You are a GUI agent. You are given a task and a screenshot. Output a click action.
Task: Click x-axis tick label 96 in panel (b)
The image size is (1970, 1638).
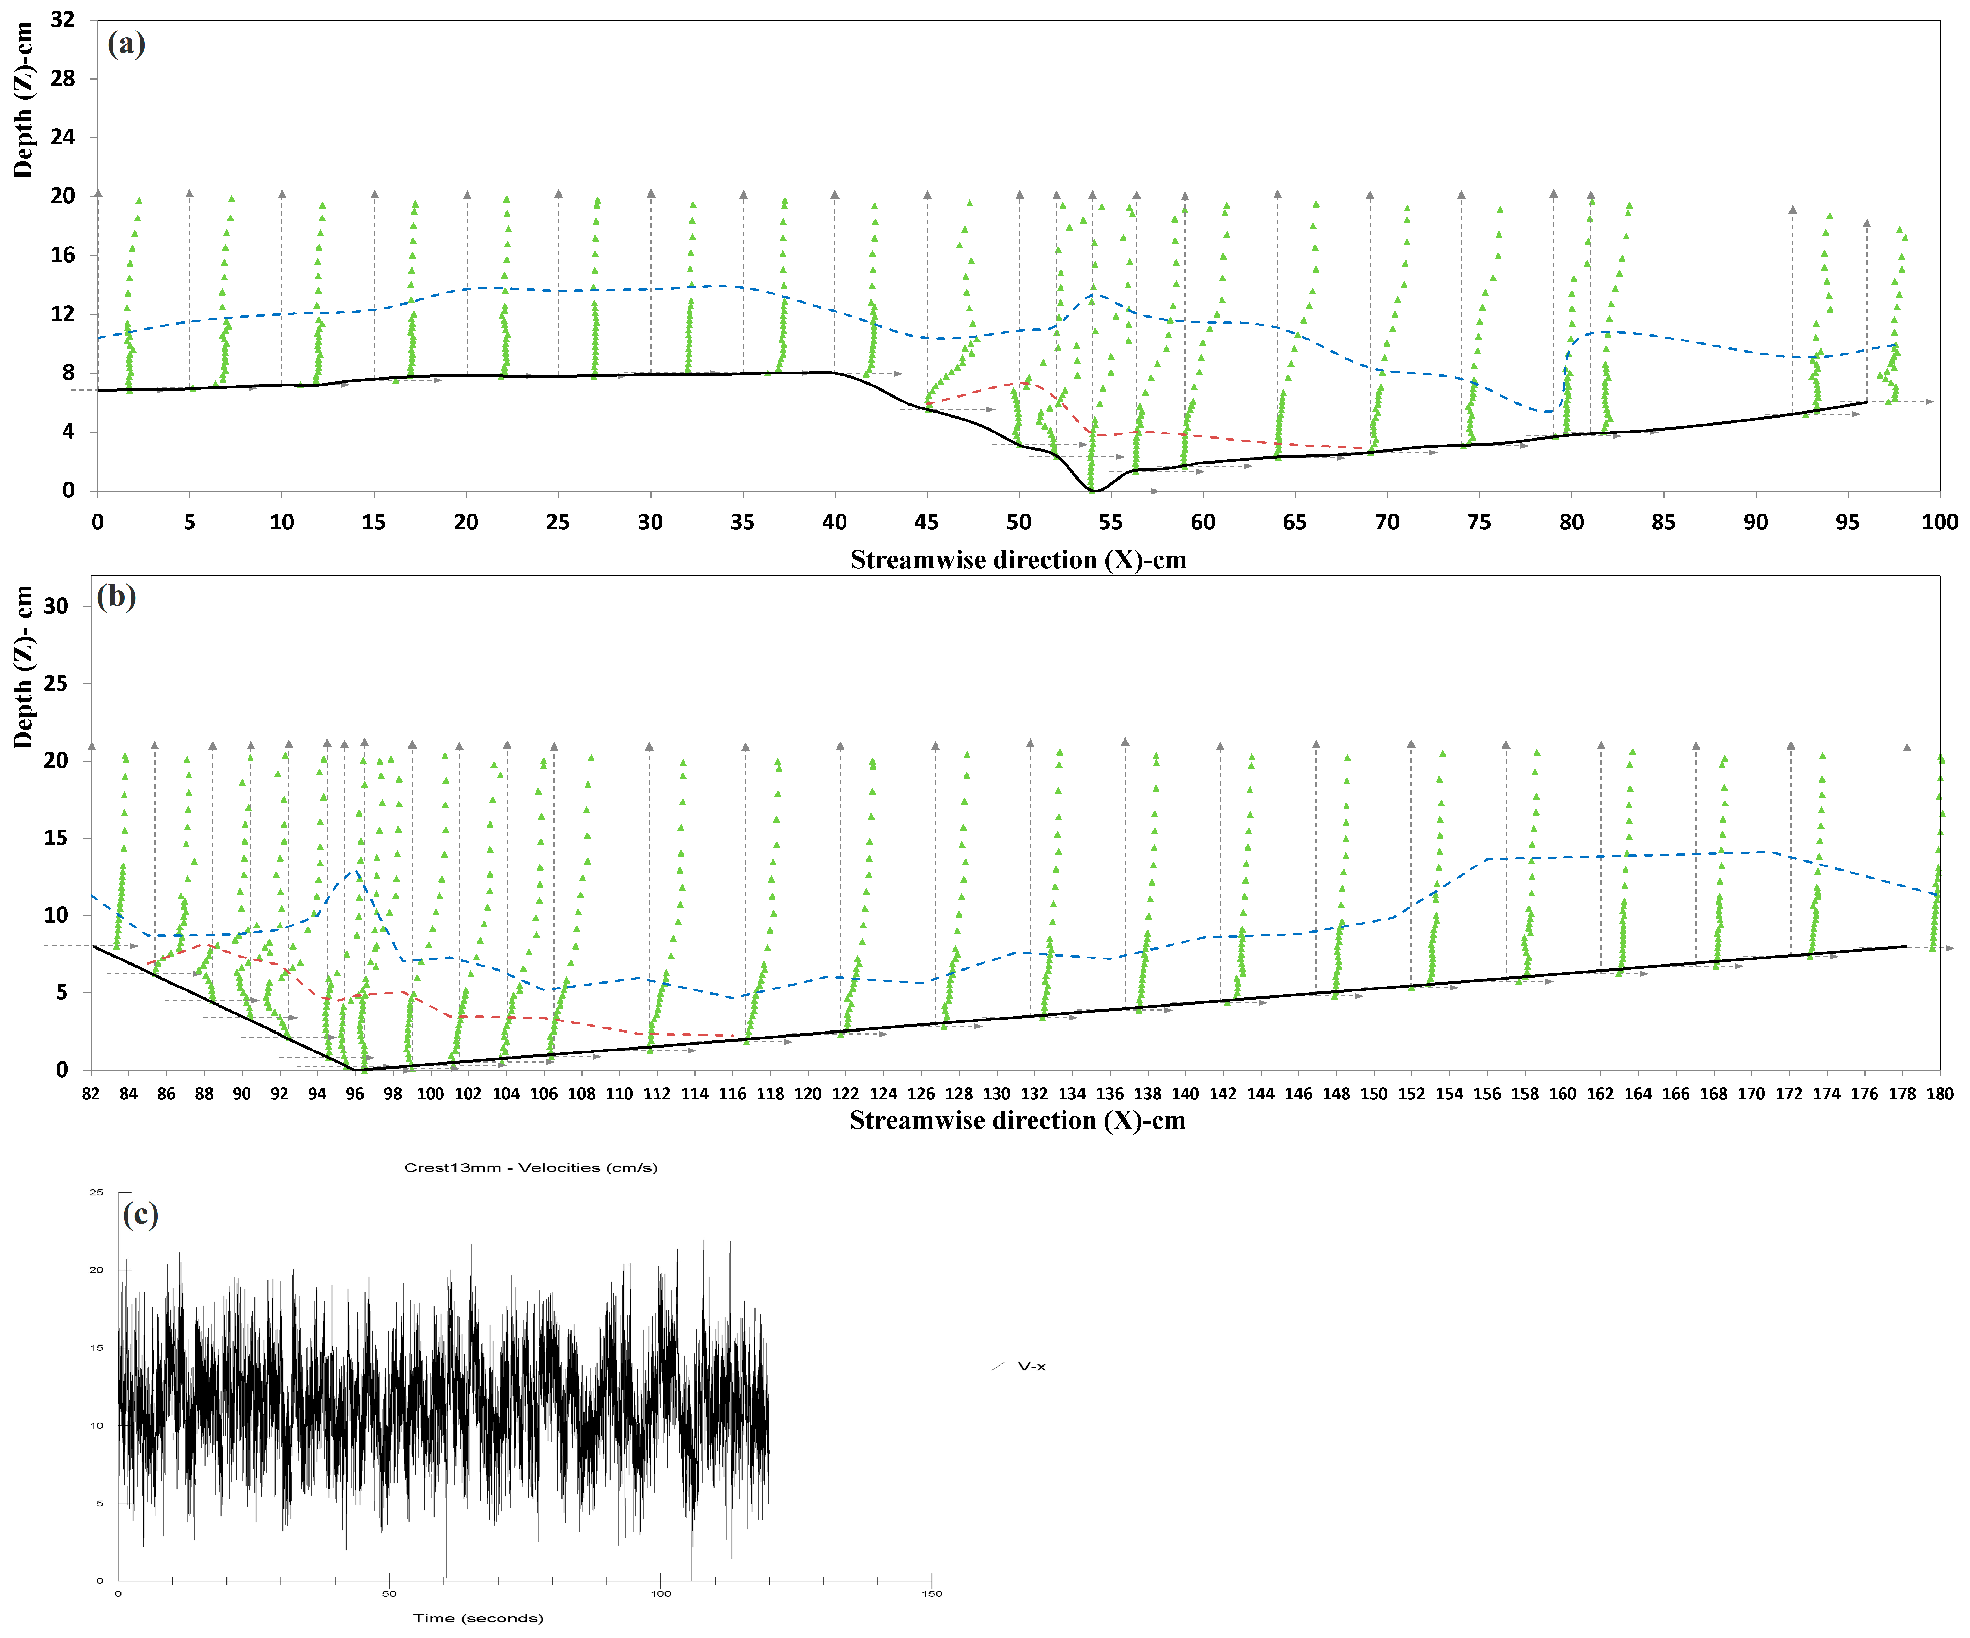(x=355, y=1094)
